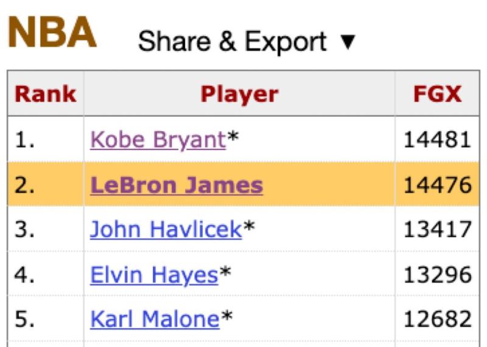The height and width of the screenshot is (347, 487).
Task: Click the NBA heading
Action: (x=52, y=32)
